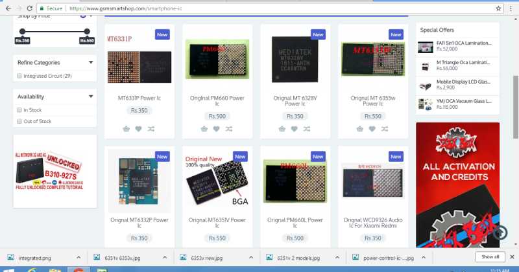Click maximum price slider handle Rs.550
This screenshot has height=272, width=519.
(87, 31)
